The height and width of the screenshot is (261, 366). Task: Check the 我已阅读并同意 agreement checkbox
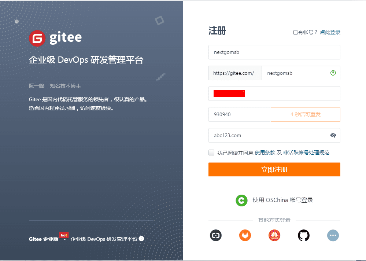(211, 153)
